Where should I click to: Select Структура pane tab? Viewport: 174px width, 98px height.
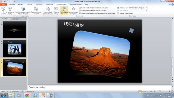tap(15, 19)
